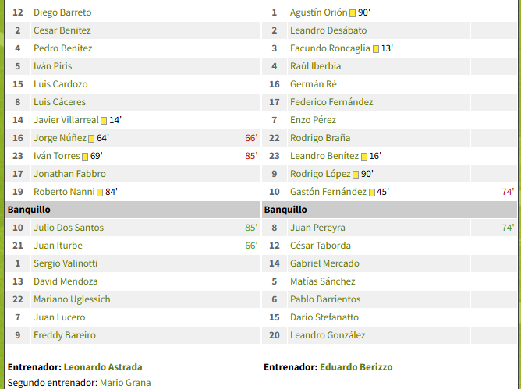The width and height of the screenshot is (521, 389).
Task: Click yellow card icon next to Javier Villarreal
Action: click(104, 121)
